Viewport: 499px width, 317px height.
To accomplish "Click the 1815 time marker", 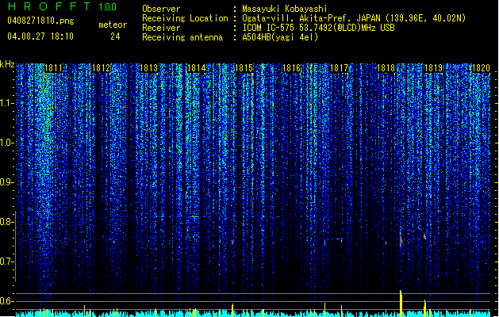I will tap(244, 68).
